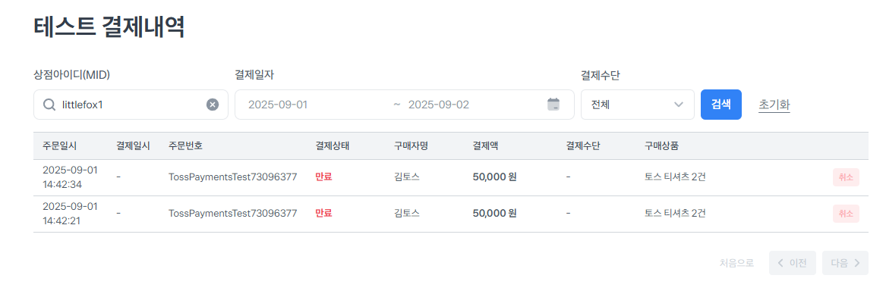This screenshot has width=886, height=297.
Task: Expand the 결제수단 dropdown chevron
Action: (x=679, y=105)
